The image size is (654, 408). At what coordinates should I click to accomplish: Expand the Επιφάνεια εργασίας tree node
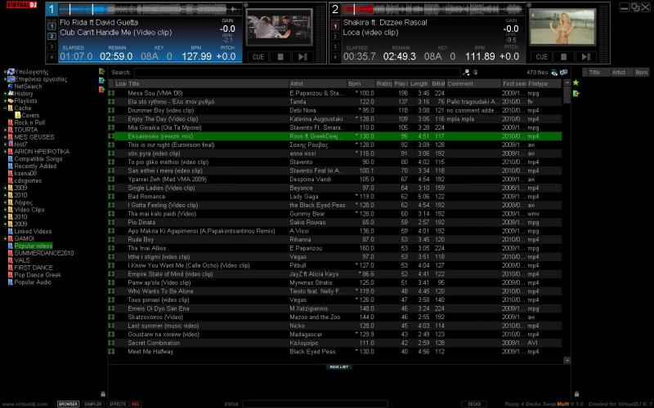tap(5, 79)
